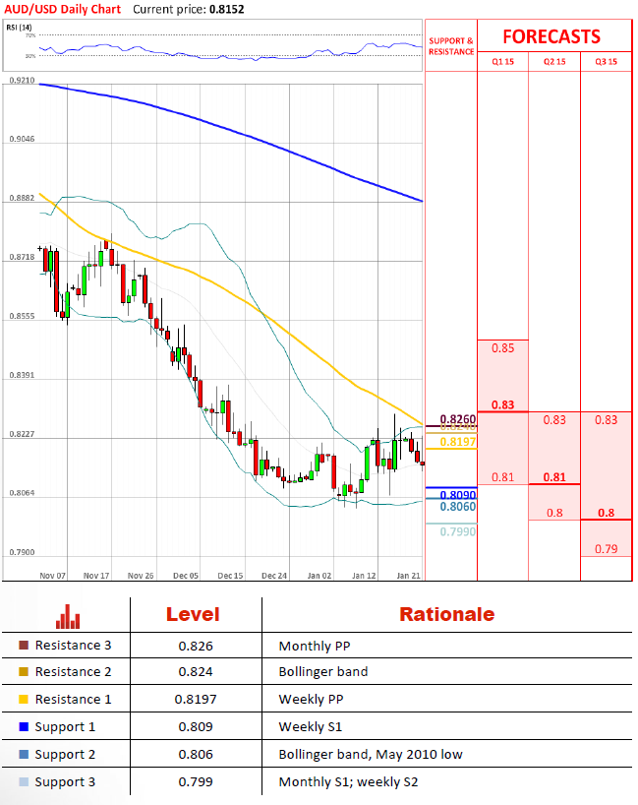
Task: Select the RSI (14) indicator label
Action: [20, 27]
